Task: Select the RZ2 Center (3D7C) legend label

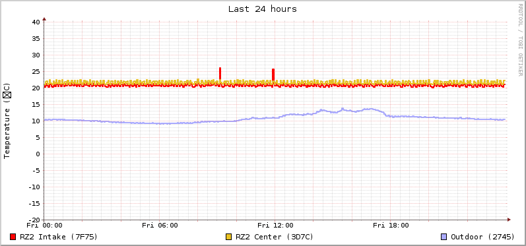Action: click(x=275, y=237)
